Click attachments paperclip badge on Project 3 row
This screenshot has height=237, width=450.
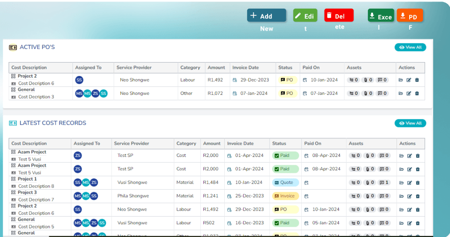tap(369, 196)
